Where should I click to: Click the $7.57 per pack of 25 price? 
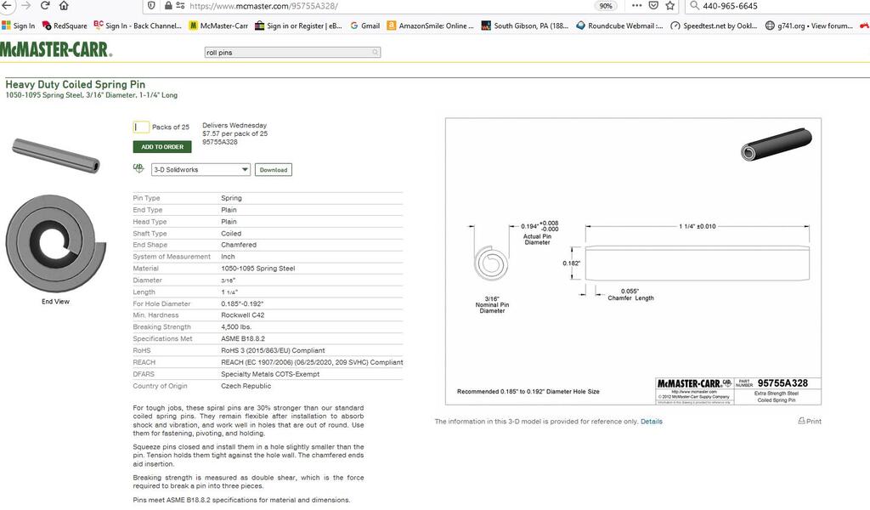pos(234,133)
